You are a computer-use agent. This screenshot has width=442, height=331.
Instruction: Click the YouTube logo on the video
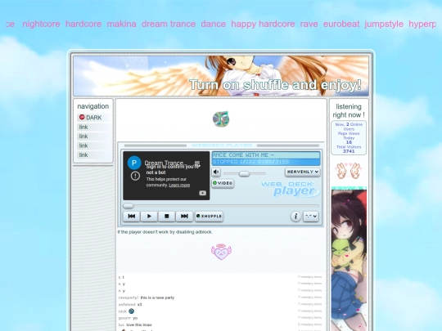203,193
